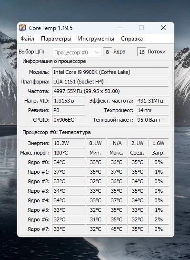Click the power value 2.1W
190x260 pixels.
click(x=138, y=143)
